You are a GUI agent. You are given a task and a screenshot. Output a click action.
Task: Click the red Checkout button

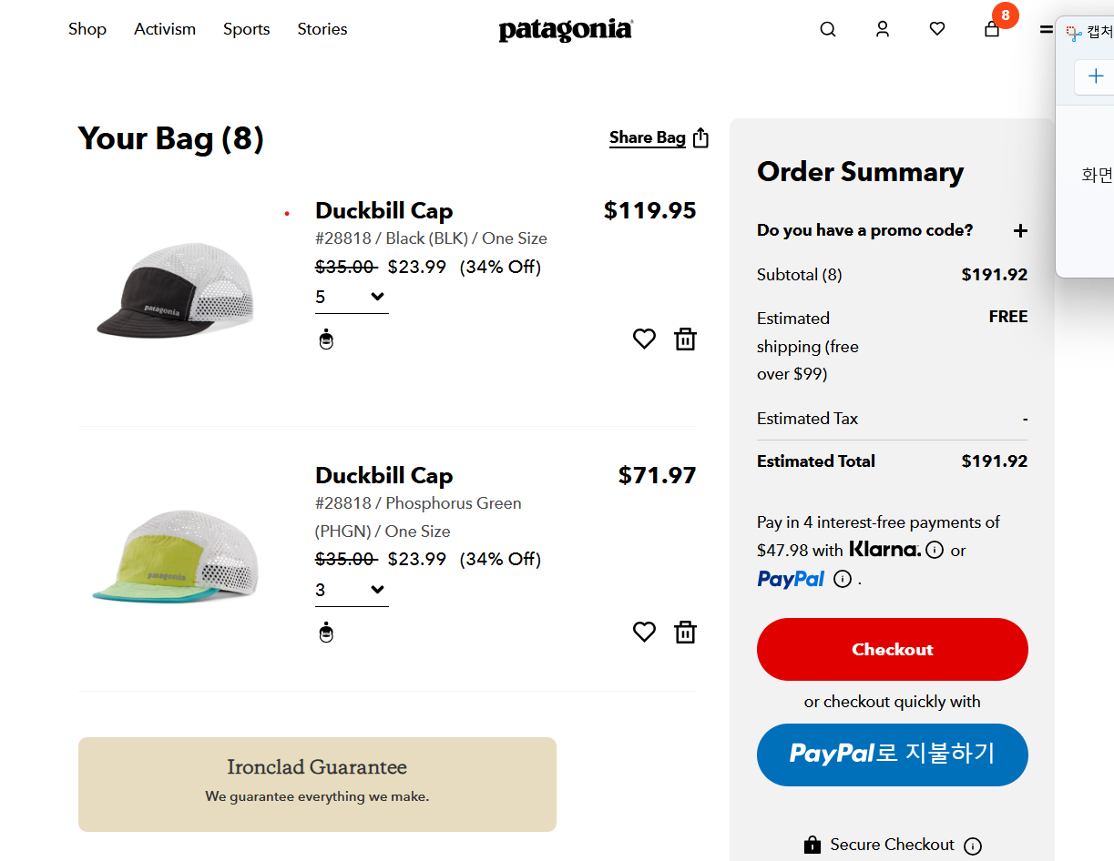point(892,649)
